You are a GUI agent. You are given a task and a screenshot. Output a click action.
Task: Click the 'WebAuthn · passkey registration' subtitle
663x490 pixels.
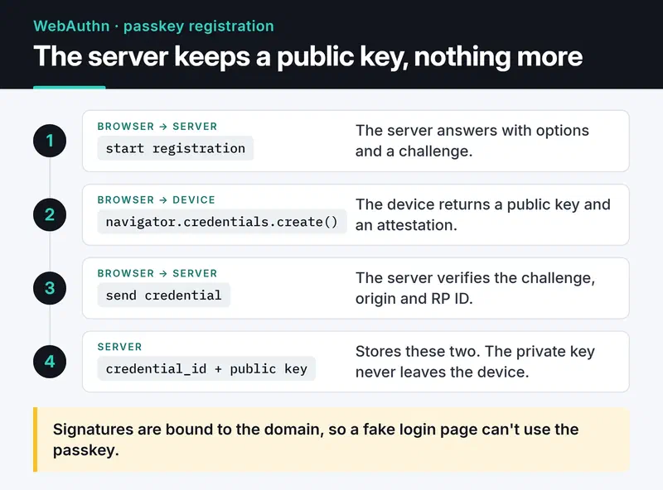[x=153, y=26]
